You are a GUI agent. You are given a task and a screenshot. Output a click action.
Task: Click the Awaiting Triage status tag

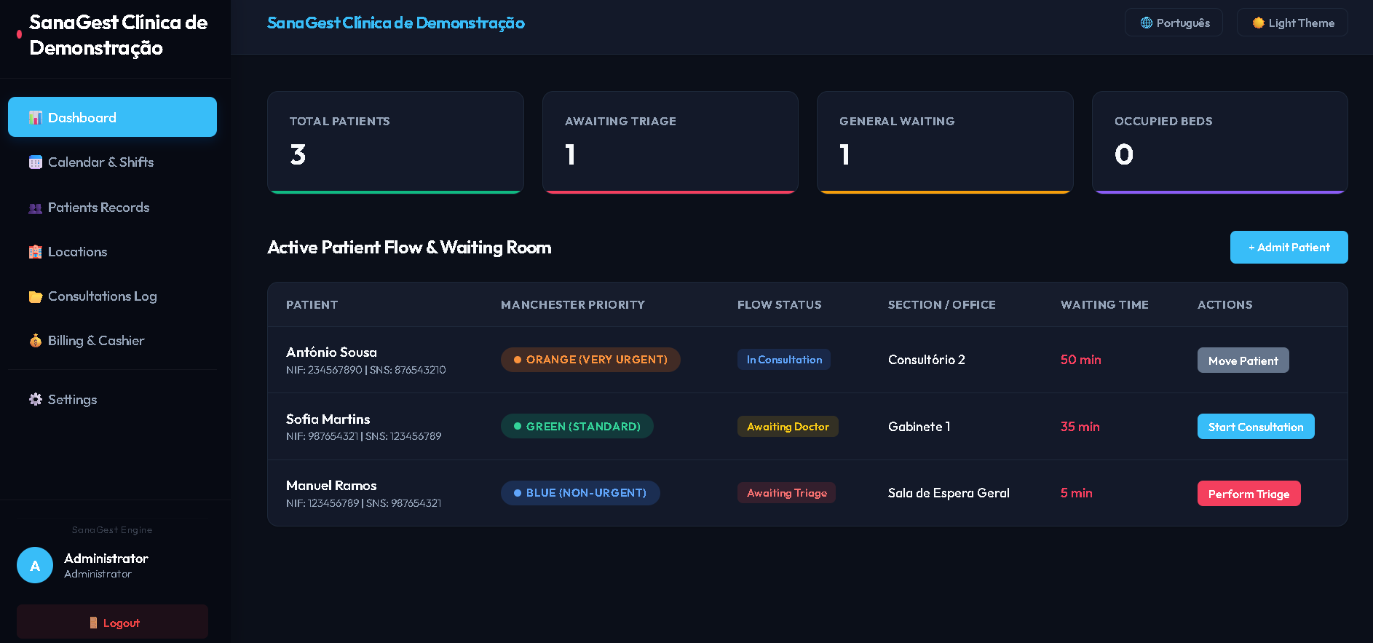(x=786, y=493)
